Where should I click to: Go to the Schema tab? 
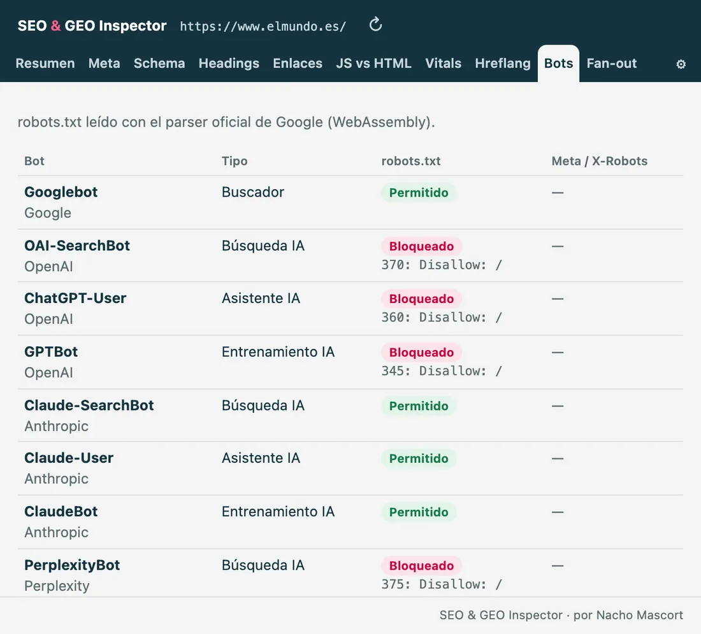159,64
